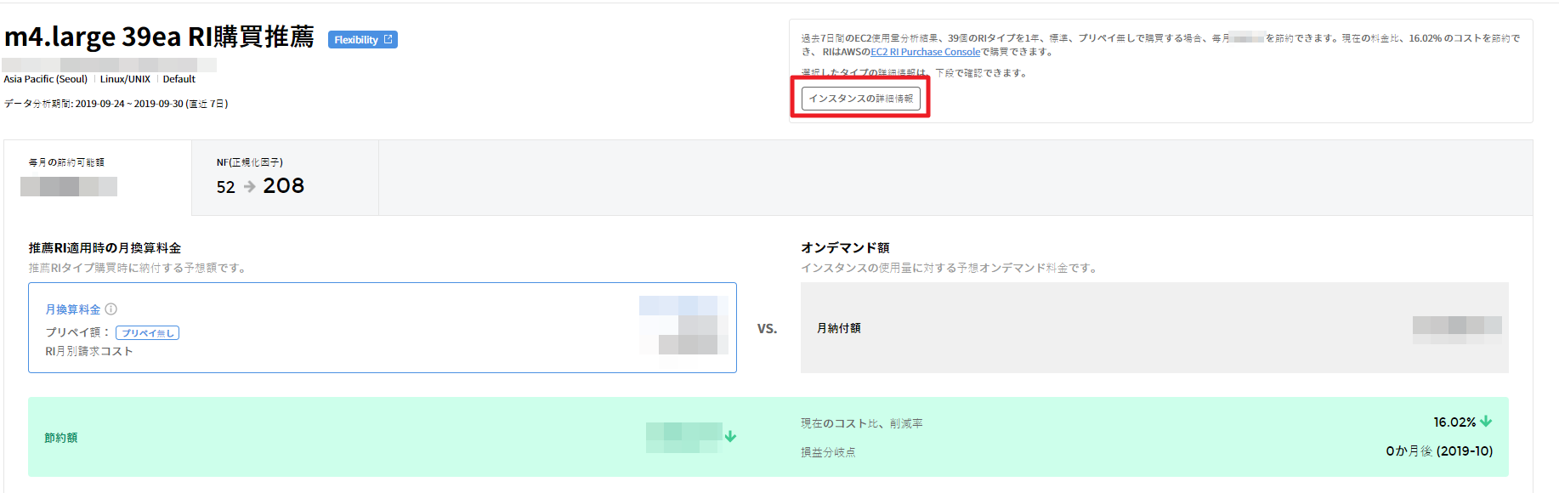Click the Default tenancy label
1559x493 pixels.
point(179,79)
